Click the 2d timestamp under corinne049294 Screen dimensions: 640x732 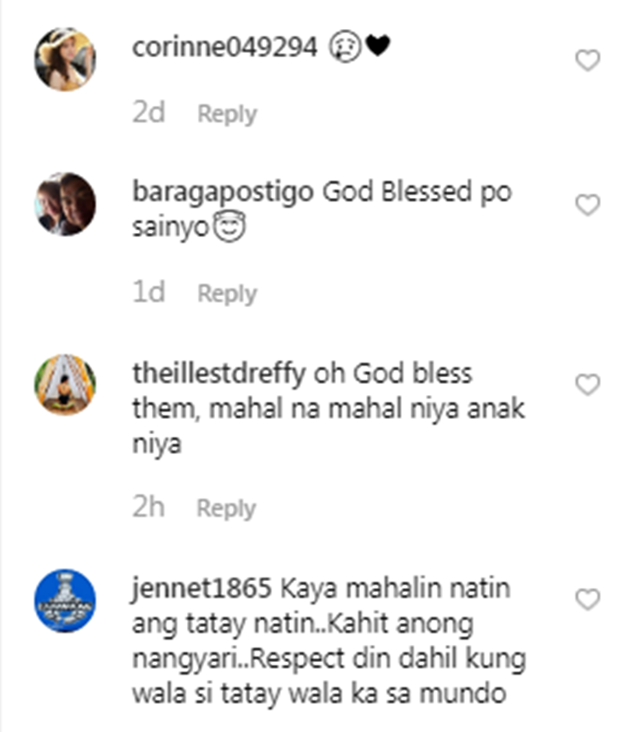[x=149, y=113]
